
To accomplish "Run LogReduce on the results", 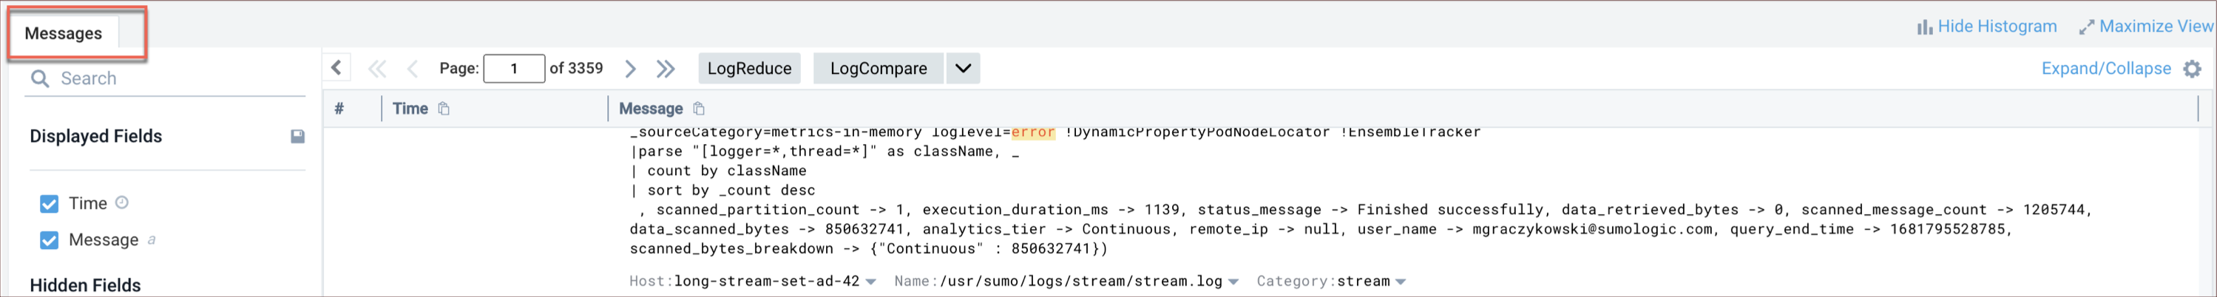I will pyautogui.click(x=749, y=69).
